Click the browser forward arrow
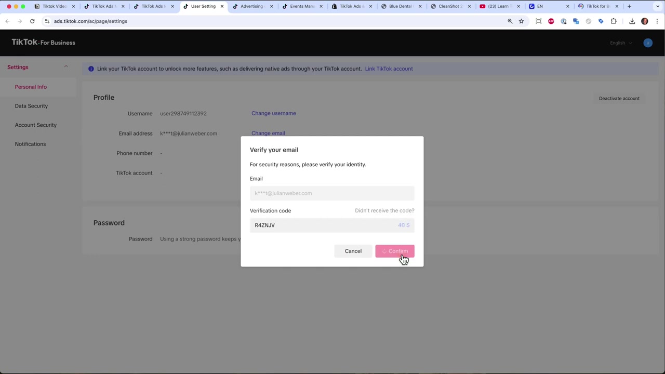665x374 pixels. point(19,21)
